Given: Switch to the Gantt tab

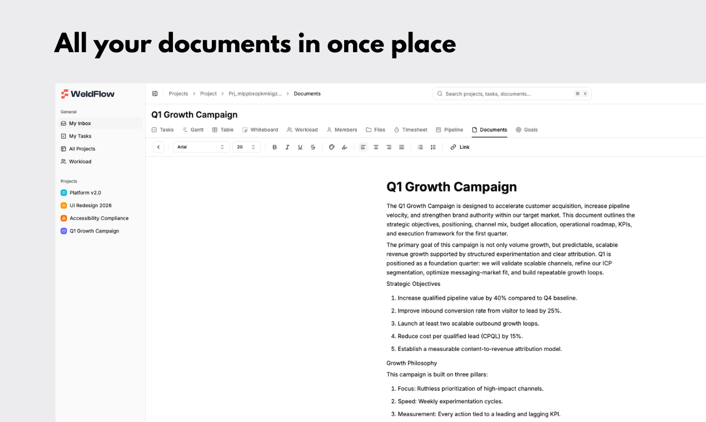Looking at the screenshot, I should (193, 130).
